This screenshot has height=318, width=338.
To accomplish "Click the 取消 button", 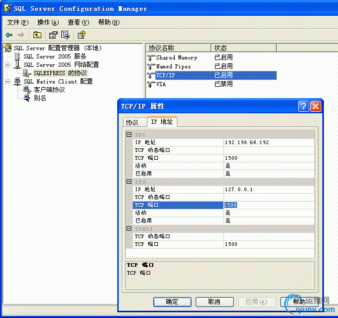I will tap(215, 302).
